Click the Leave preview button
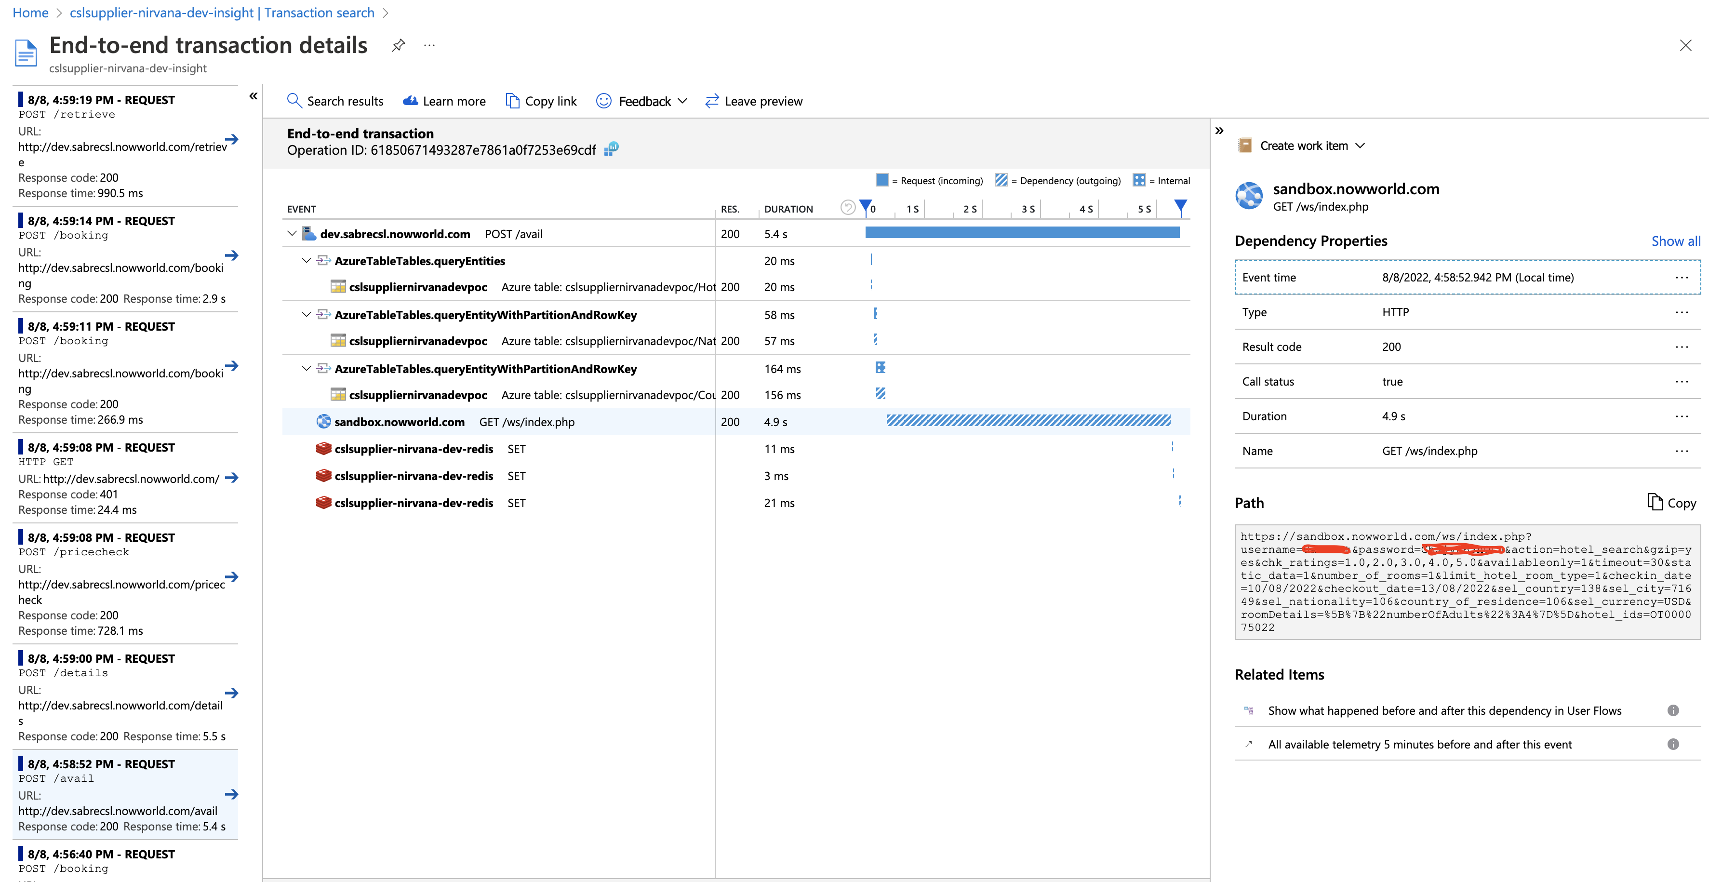 [x=754, y=101]
